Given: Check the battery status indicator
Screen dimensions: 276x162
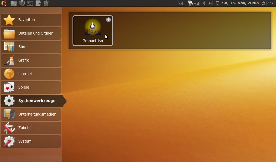Looking at the screenshot, I should click(218, 3).
